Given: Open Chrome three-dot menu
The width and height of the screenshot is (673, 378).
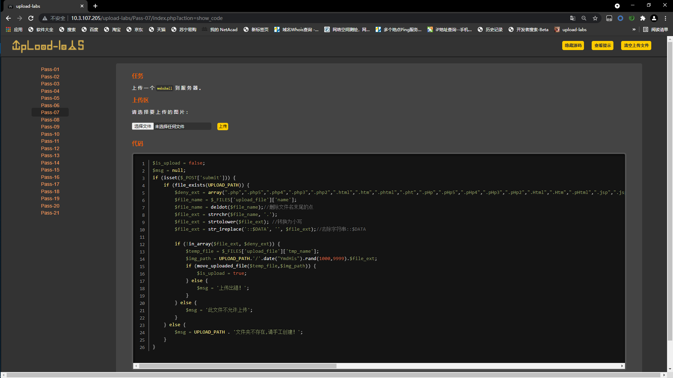Looking at the screenshot, I should [665, 18].
